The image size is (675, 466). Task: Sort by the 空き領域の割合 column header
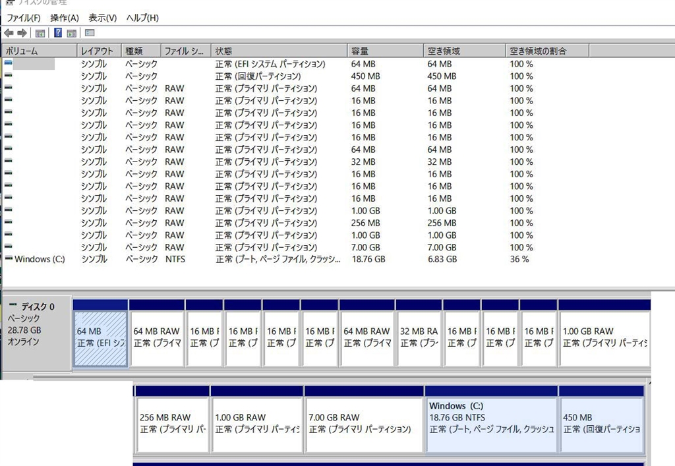(547, 51)
